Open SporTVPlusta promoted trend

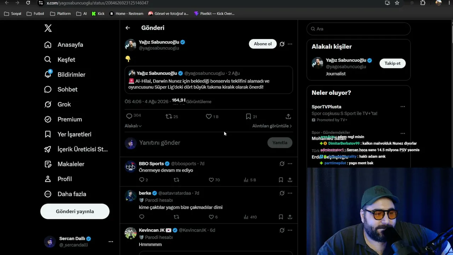click(359, 113)
